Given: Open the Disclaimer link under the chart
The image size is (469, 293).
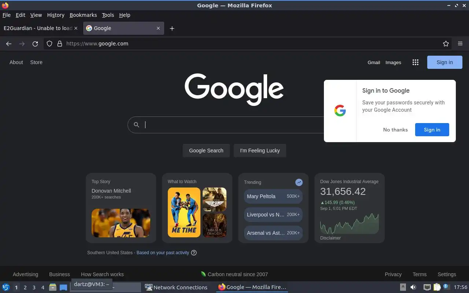Looking at the screenshot, I should point(330,238).
